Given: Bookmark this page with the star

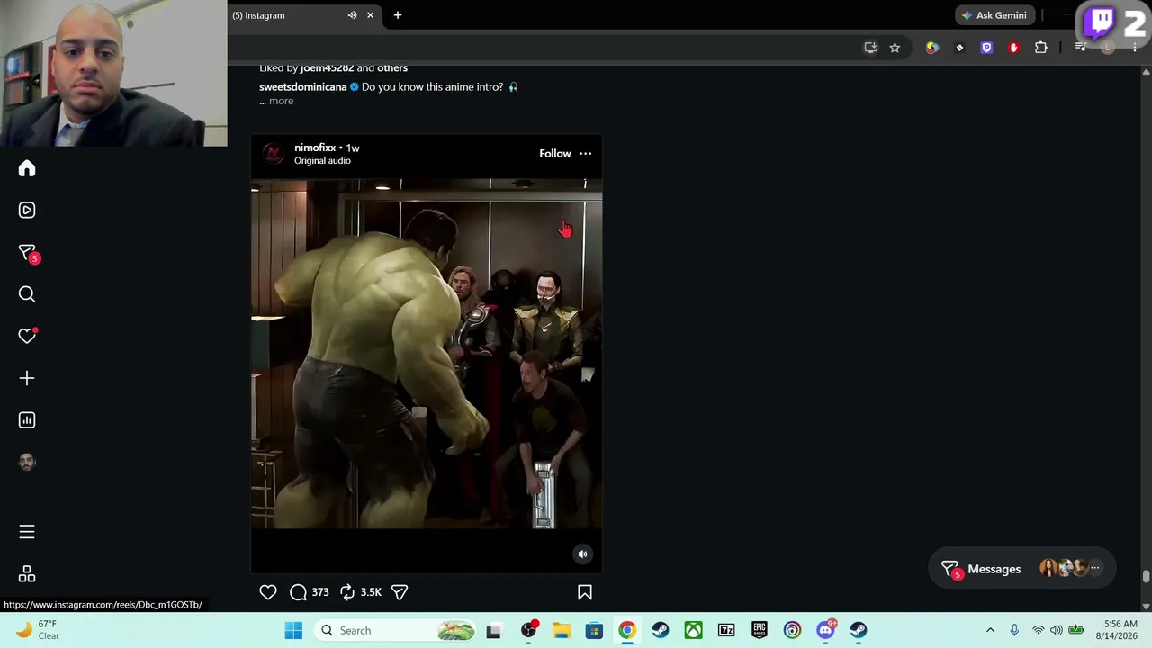Looking at the screenshot, I should (895, 48).
